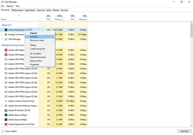The image size is (193, 135).
Task: Select the Adobe Update Service icon
Action: (x=6, y=124)
